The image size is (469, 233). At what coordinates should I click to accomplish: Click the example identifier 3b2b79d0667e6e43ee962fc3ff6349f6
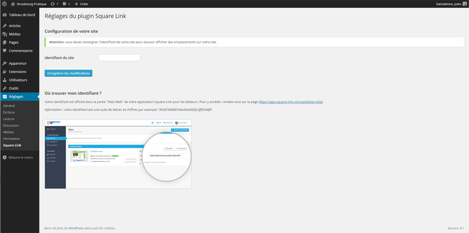click(185, 110)
